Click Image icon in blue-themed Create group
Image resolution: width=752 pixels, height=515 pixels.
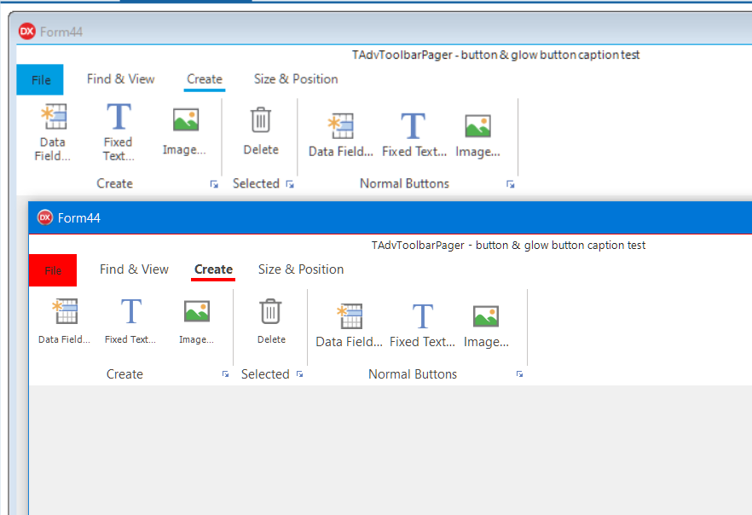186,119
